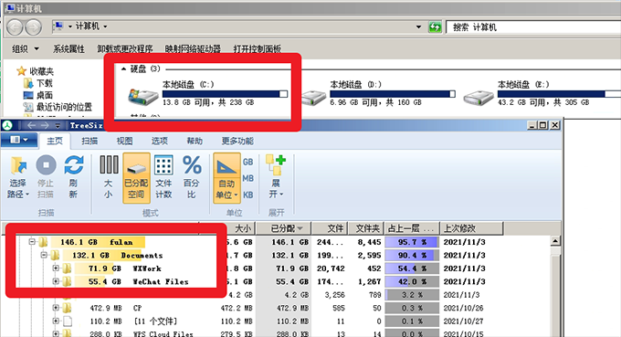Select 本地磁盘 (D:) drive icon

pos(314,98)
